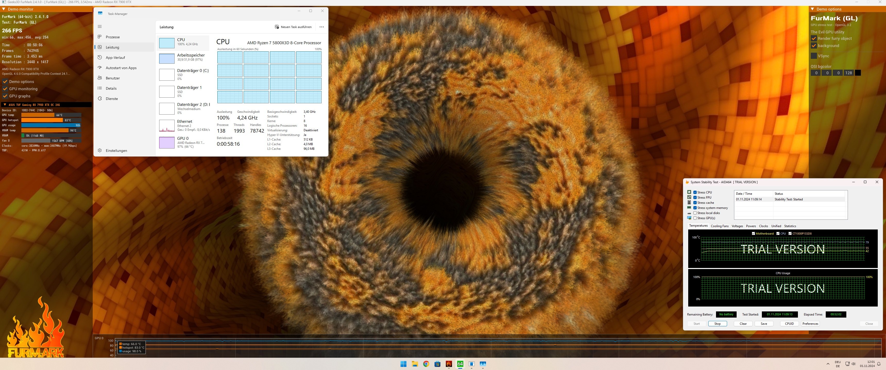Click Neuen Task ausführen button
Image resolution: width=886 pixels, height=370 pixels.
click(x=293, y=27)
